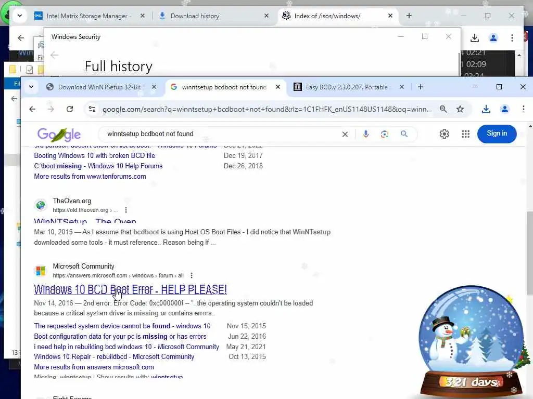Open more options for Microsoft Community result
This screenshot has width=533, height=399.
click(x=192, y=275)
